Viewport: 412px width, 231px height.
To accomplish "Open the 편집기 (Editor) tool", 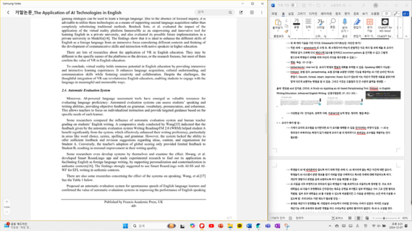I will point(357,24).
